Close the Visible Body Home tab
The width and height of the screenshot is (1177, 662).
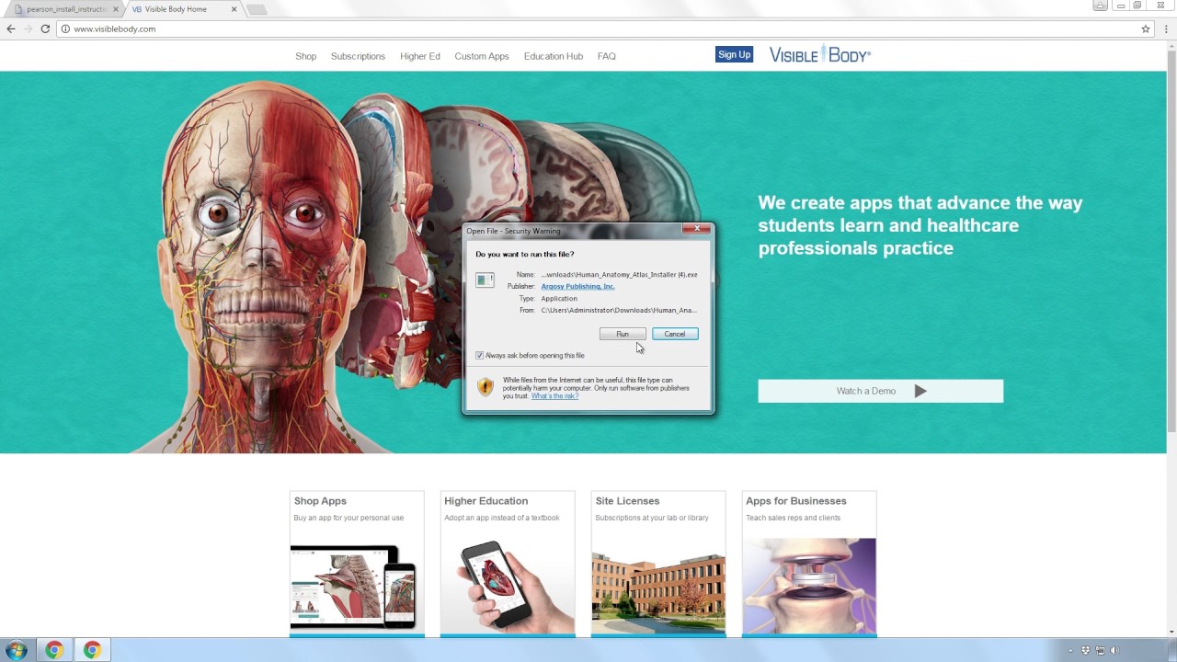pos(234,9)
